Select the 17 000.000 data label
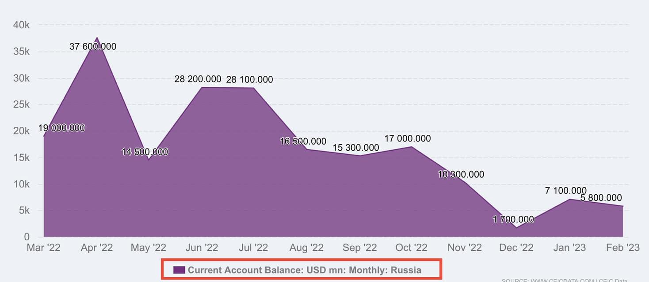Viewport: 649px width, 282px height. (407, 139)
